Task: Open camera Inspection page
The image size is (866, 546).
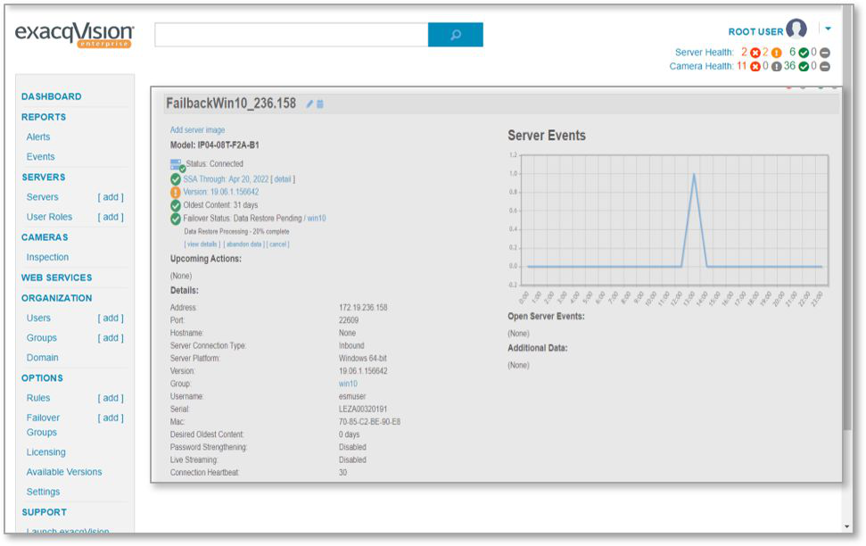Action: [47, 258]
